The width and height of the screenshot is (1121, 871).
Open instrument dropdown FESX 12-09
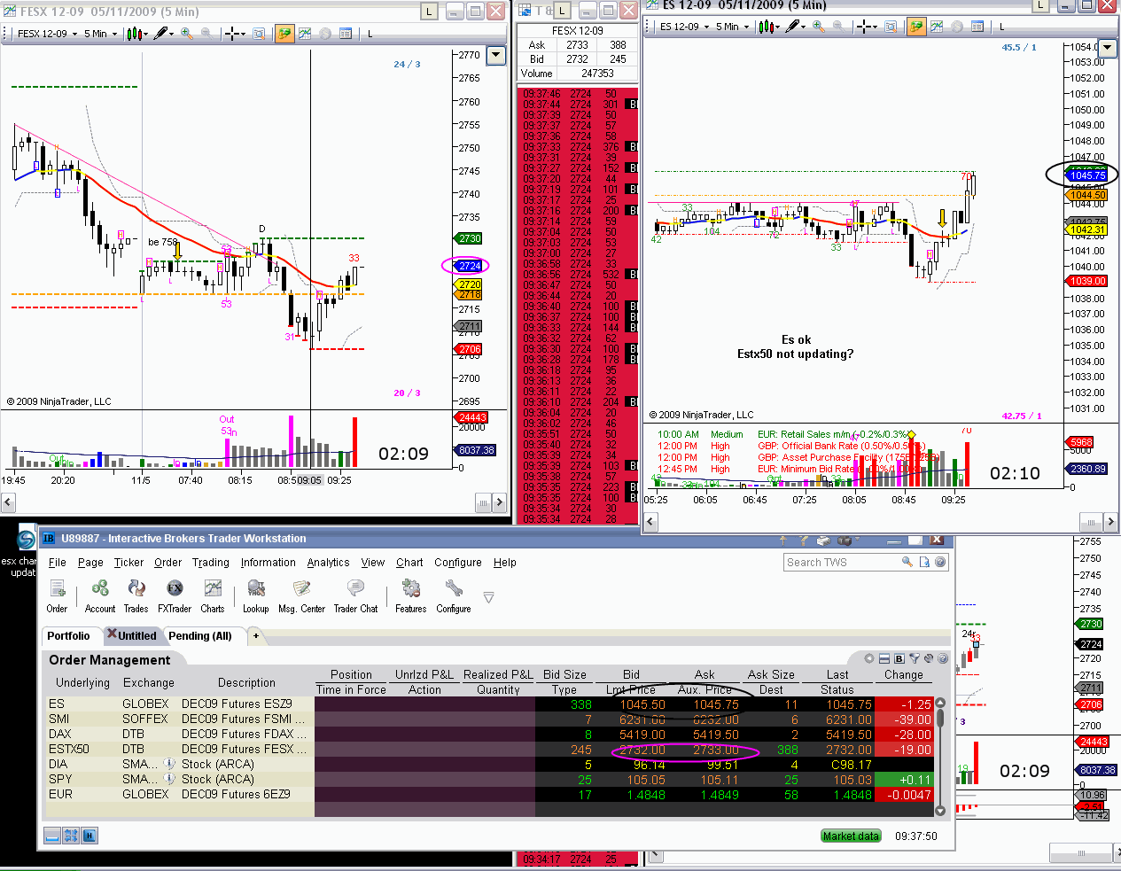(x=48, y=34)
